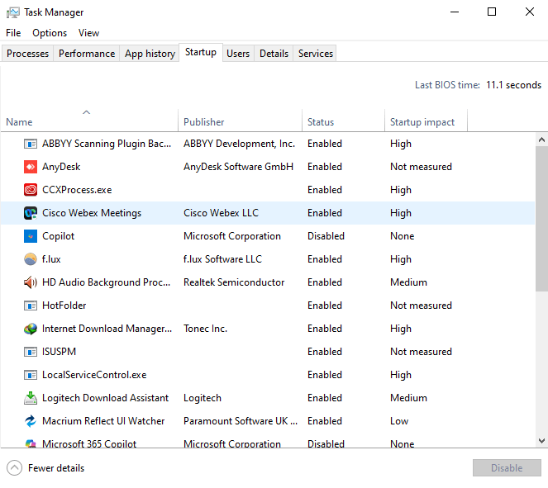Click the scrollbar down arrow
548x488 pixels.
(541, 441)
